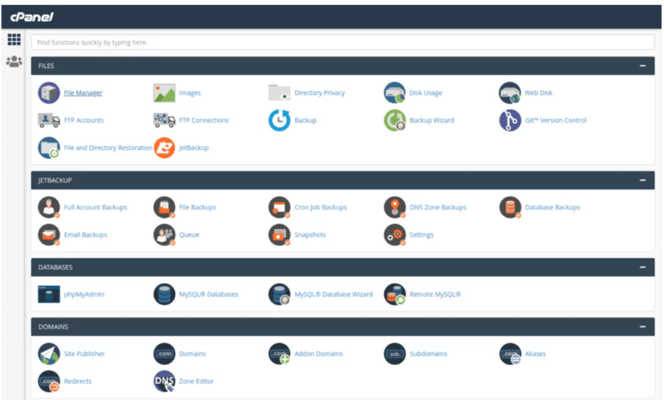Viewport: 664px width, 400px height.
Task: Open the Subdomains icon
Action: 394,354
